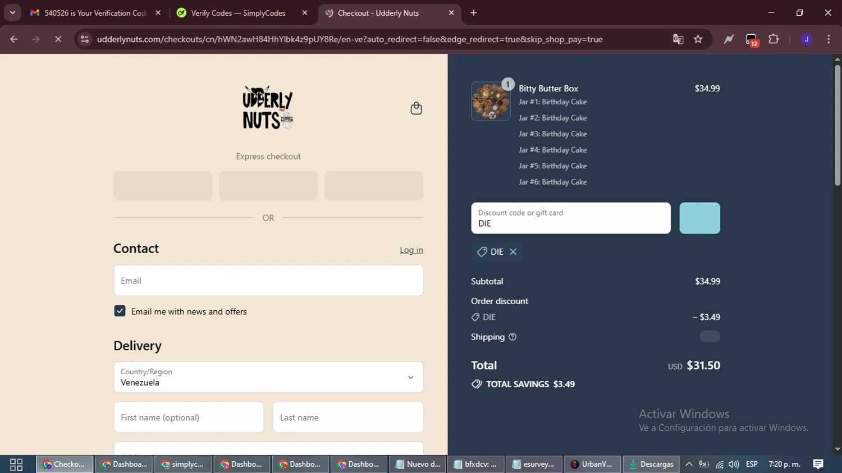Click the apply discount button

[x=699, y=218]
